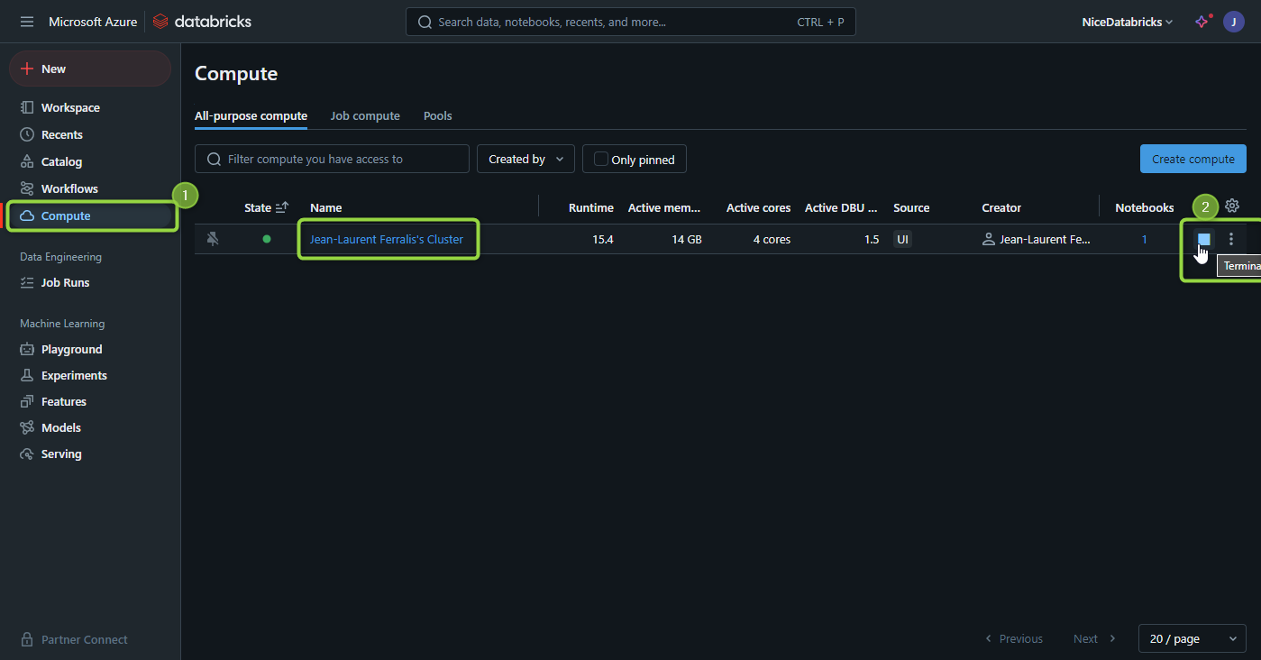Click the green running state indicator
Viewport: 1261px width, 660px height.
pos(266,239)
